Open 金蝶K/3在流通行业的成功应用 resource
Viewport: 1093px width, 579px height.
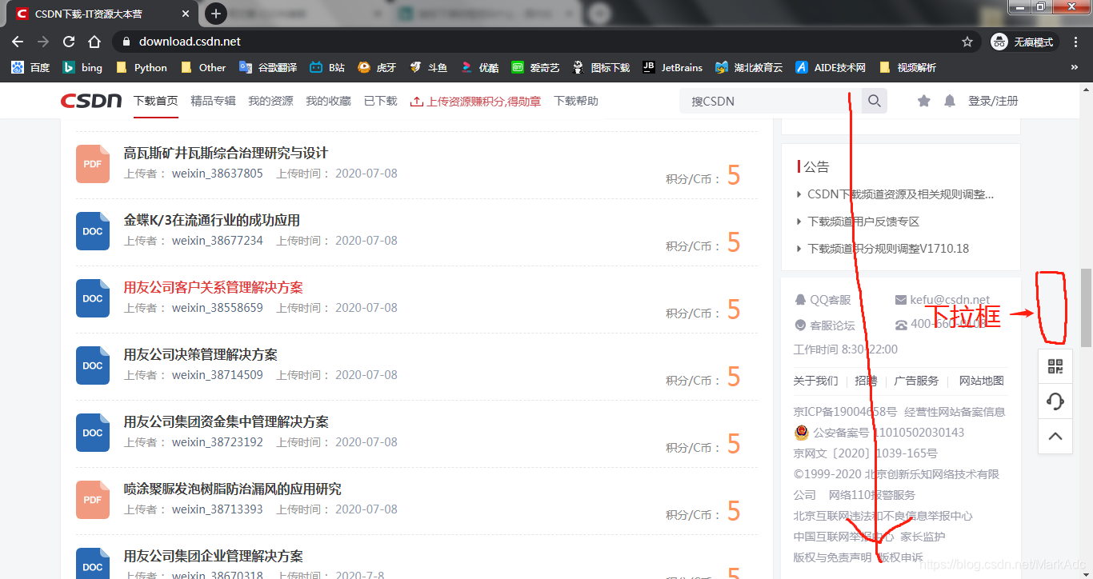tap(212, 220)
